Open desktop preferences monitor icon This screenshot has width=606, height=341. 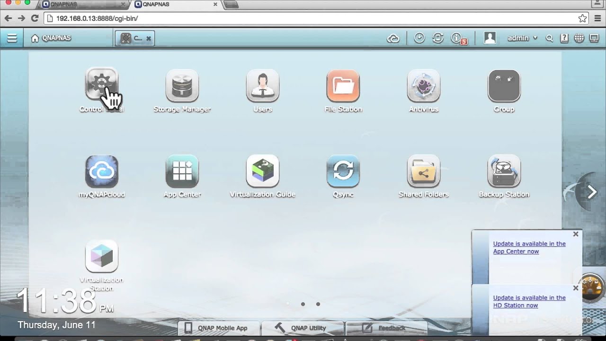[x=594, y=38]
